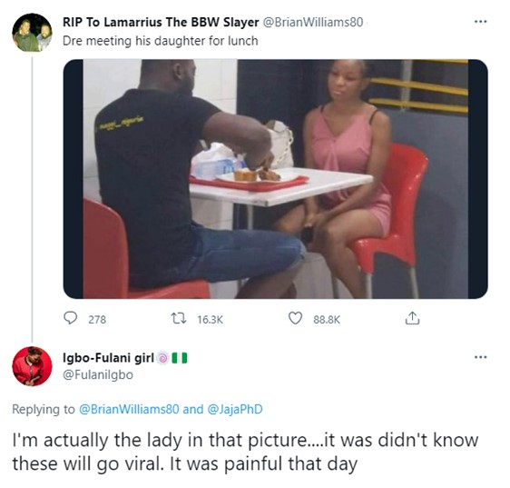The height and width of the screenshot is (488, 510).
Task: Click the pink spiral emoji badge
Action: (x=162, y=358)
